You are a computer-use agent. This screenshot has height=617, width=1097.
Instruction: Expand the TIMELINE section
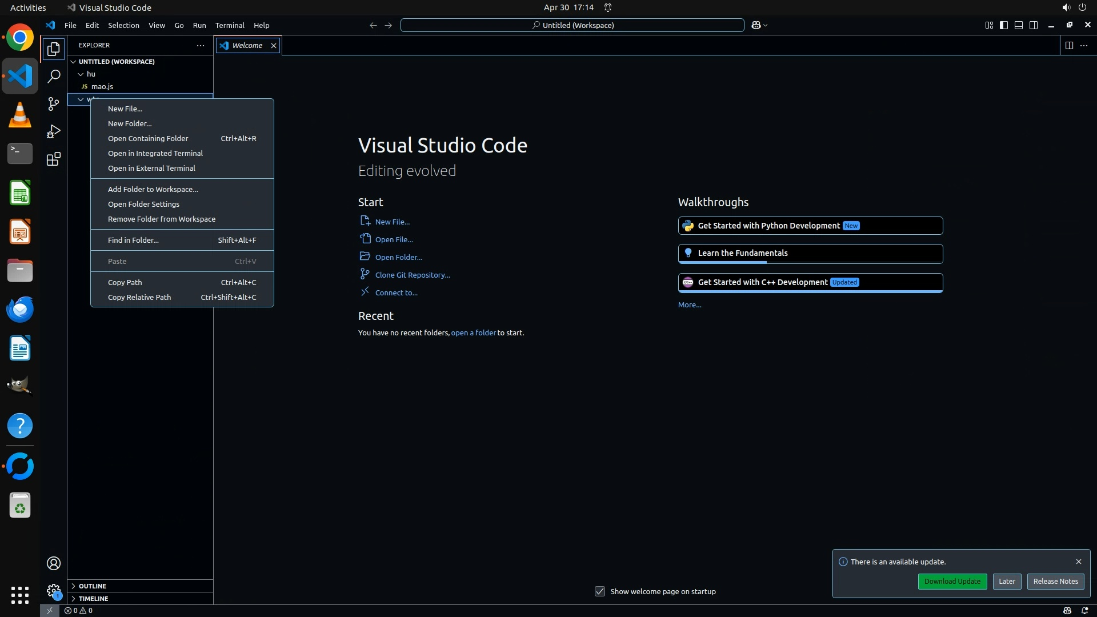pos(93,599)
